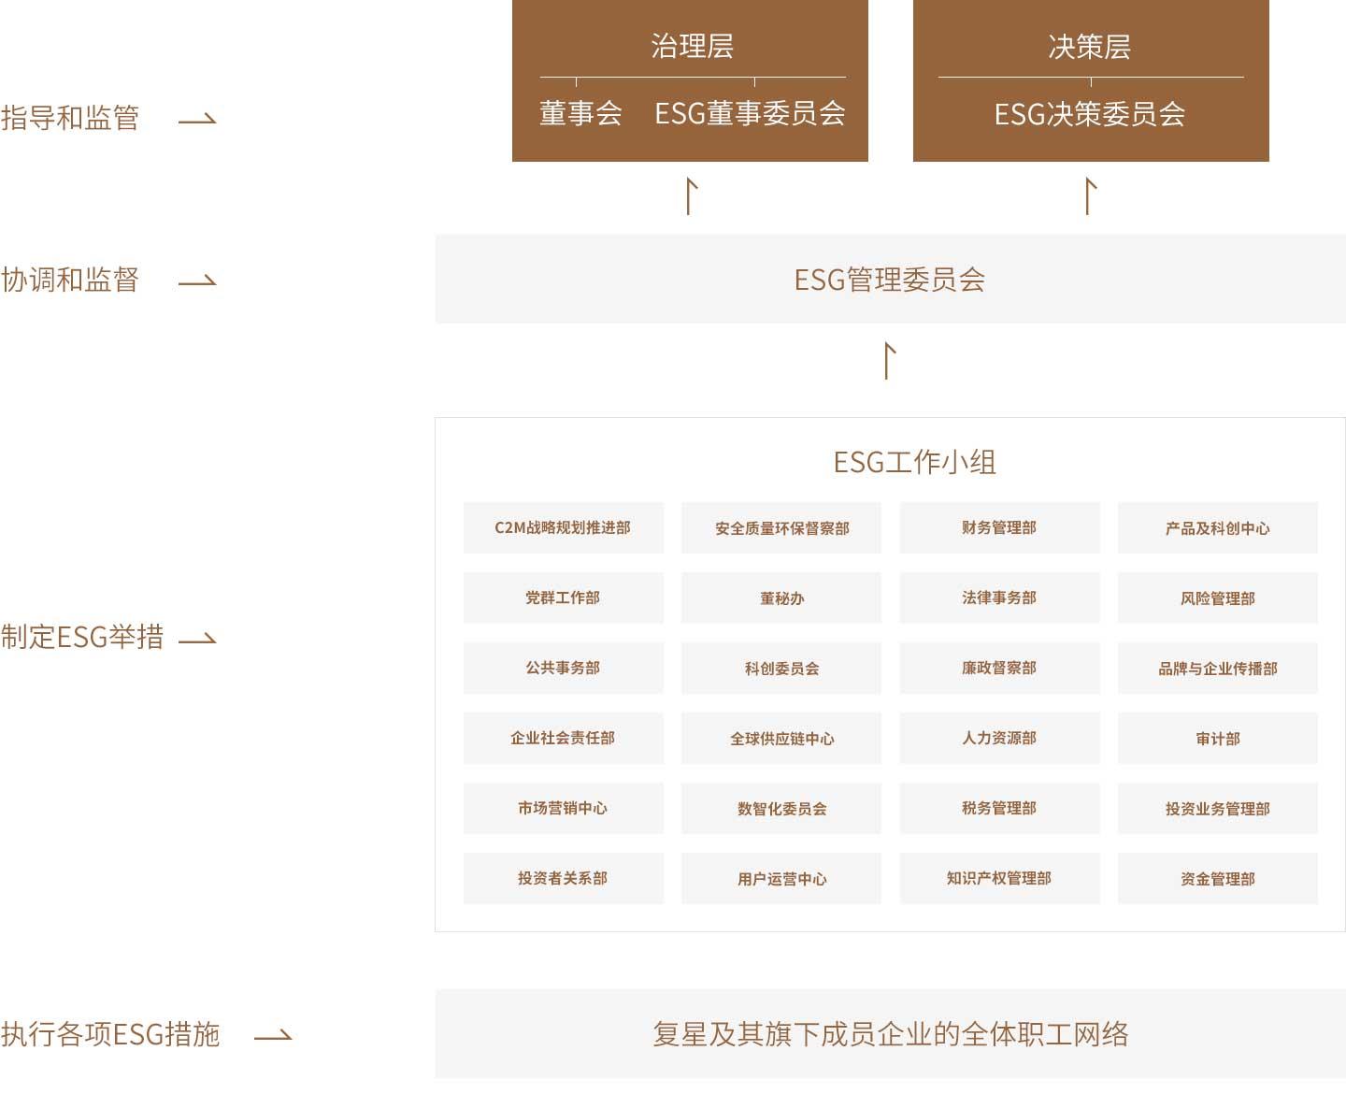Click the up arrow below 决策层 box
The image size is (1346, 1094).
(x=1089, y=196)
